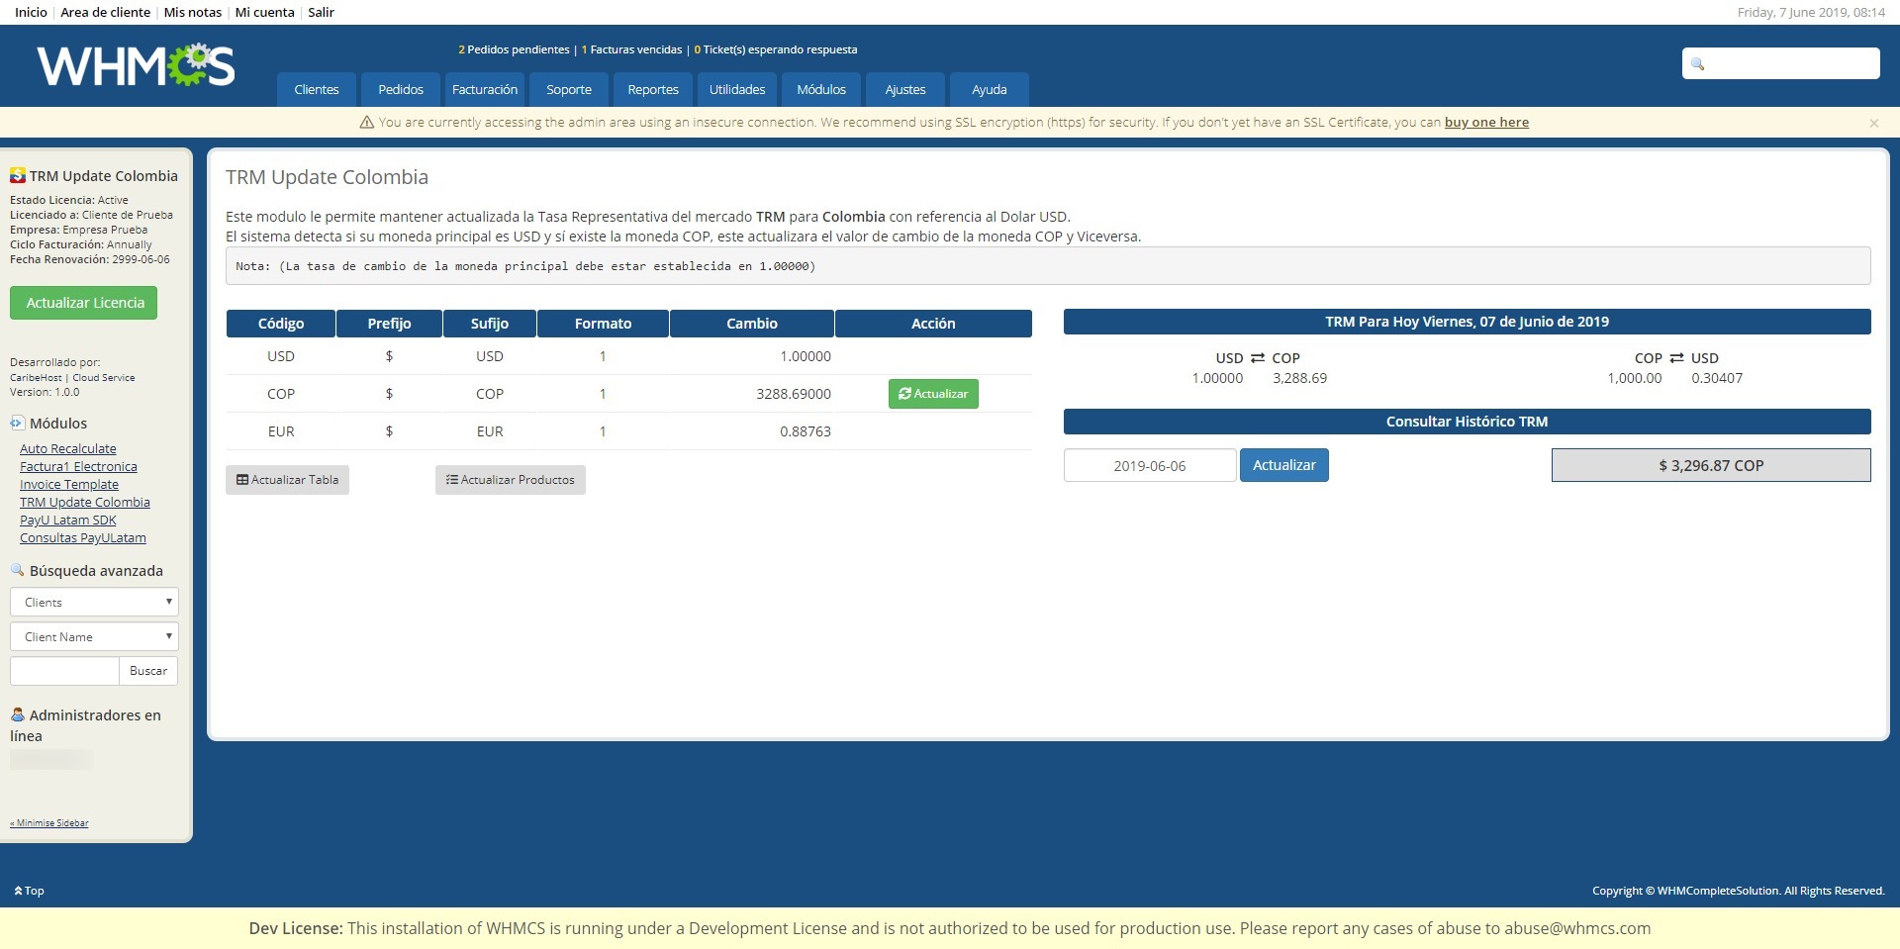1900x949 pixels.
Task: Dismiss the SSL warning banner
Action: (x=1873, y=123)
